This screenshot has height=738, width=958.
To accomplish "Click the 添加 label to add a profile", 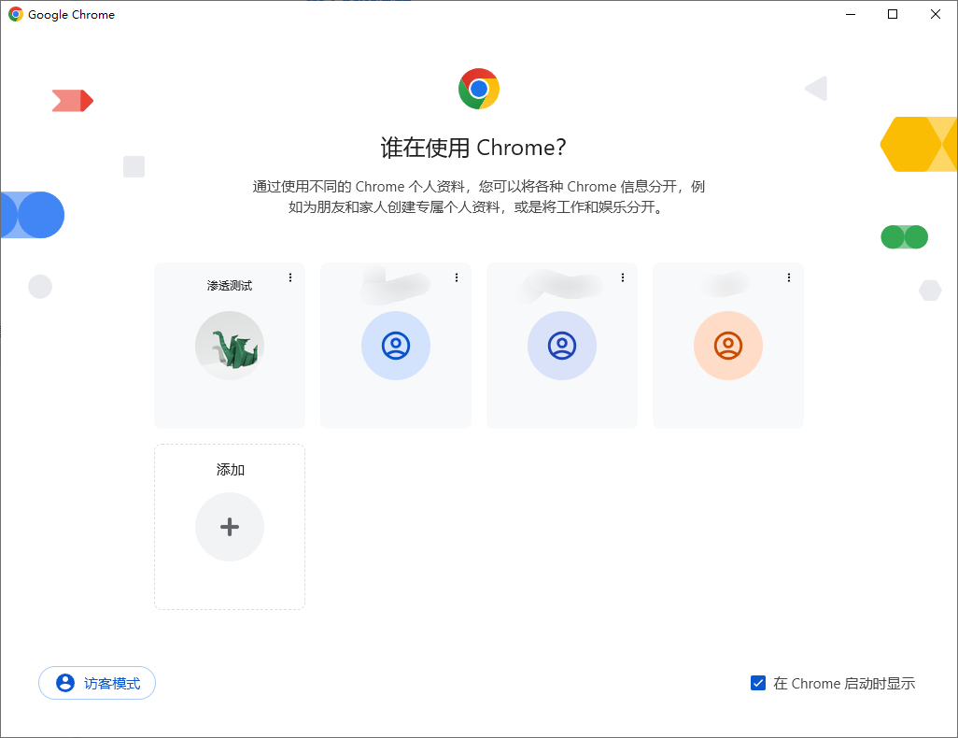I will [230, 470].
